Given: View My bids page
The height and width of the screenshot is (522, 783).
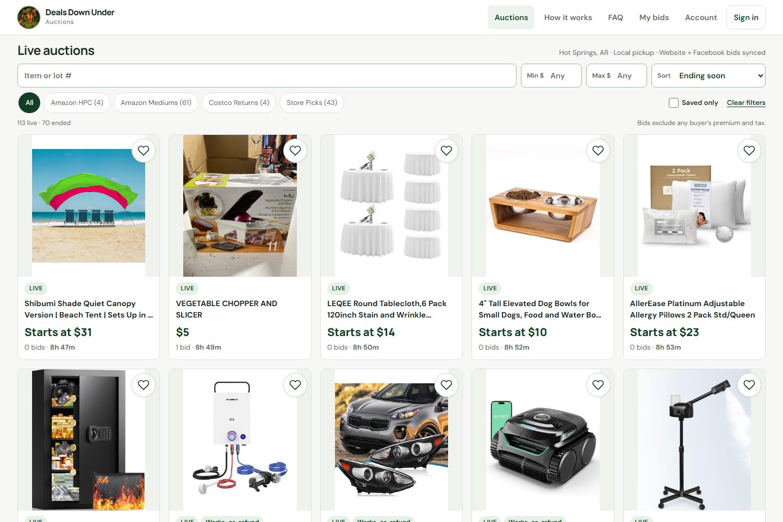Looking at the screenshot, I should tap(654, 17).
